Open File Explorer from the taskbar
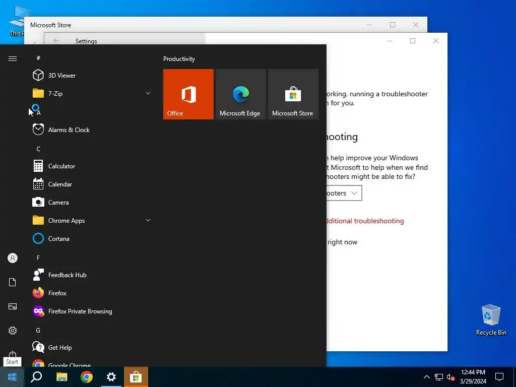The height and width of the screenshot is (387, 516). 61,377
